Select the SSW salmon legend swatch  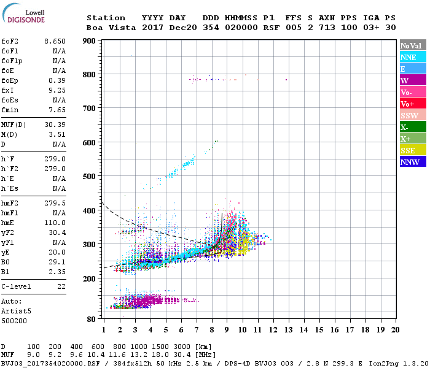point(413,115)
